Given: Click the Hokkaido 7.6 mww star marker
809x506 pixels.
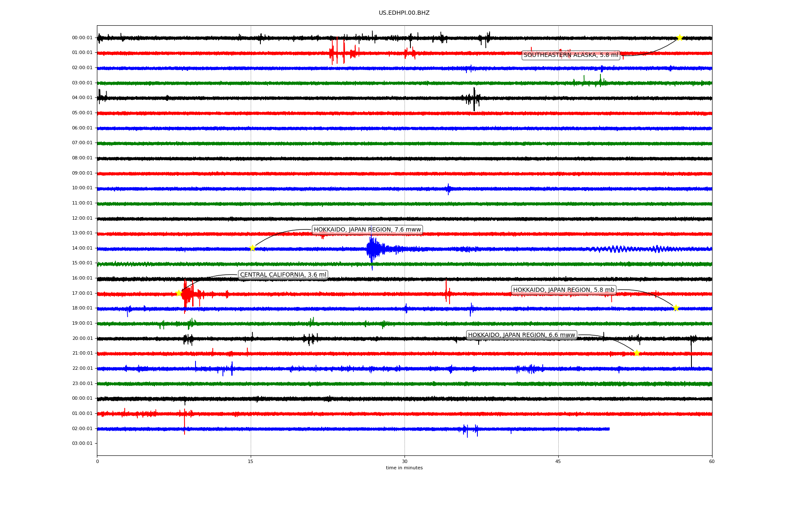Looking at the screenshot, I should (x=252, y=248).
